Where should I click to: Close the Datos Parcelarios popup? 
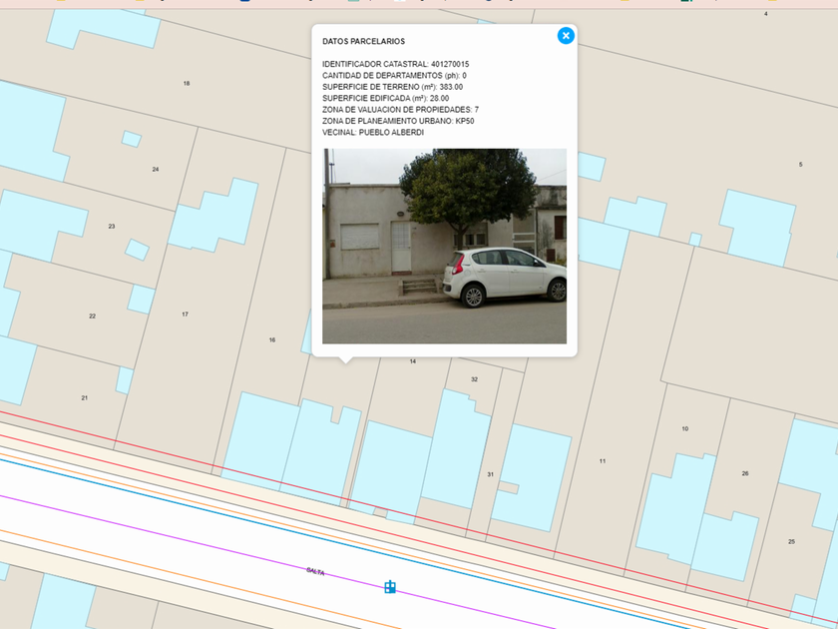pyautogui.click(x=566, y=36)
